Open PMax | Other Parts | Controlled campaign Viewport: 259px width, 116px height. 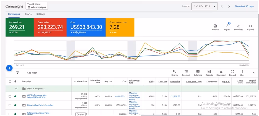point(40,105)
